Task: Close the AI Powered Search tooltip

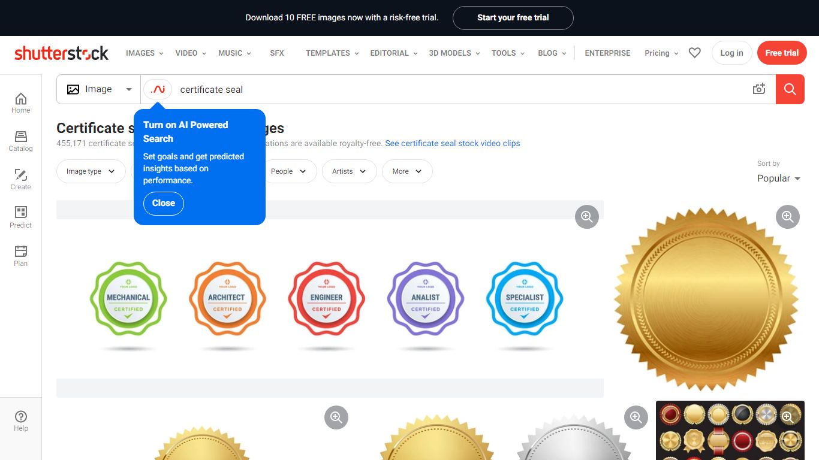Action: point(164,204)
